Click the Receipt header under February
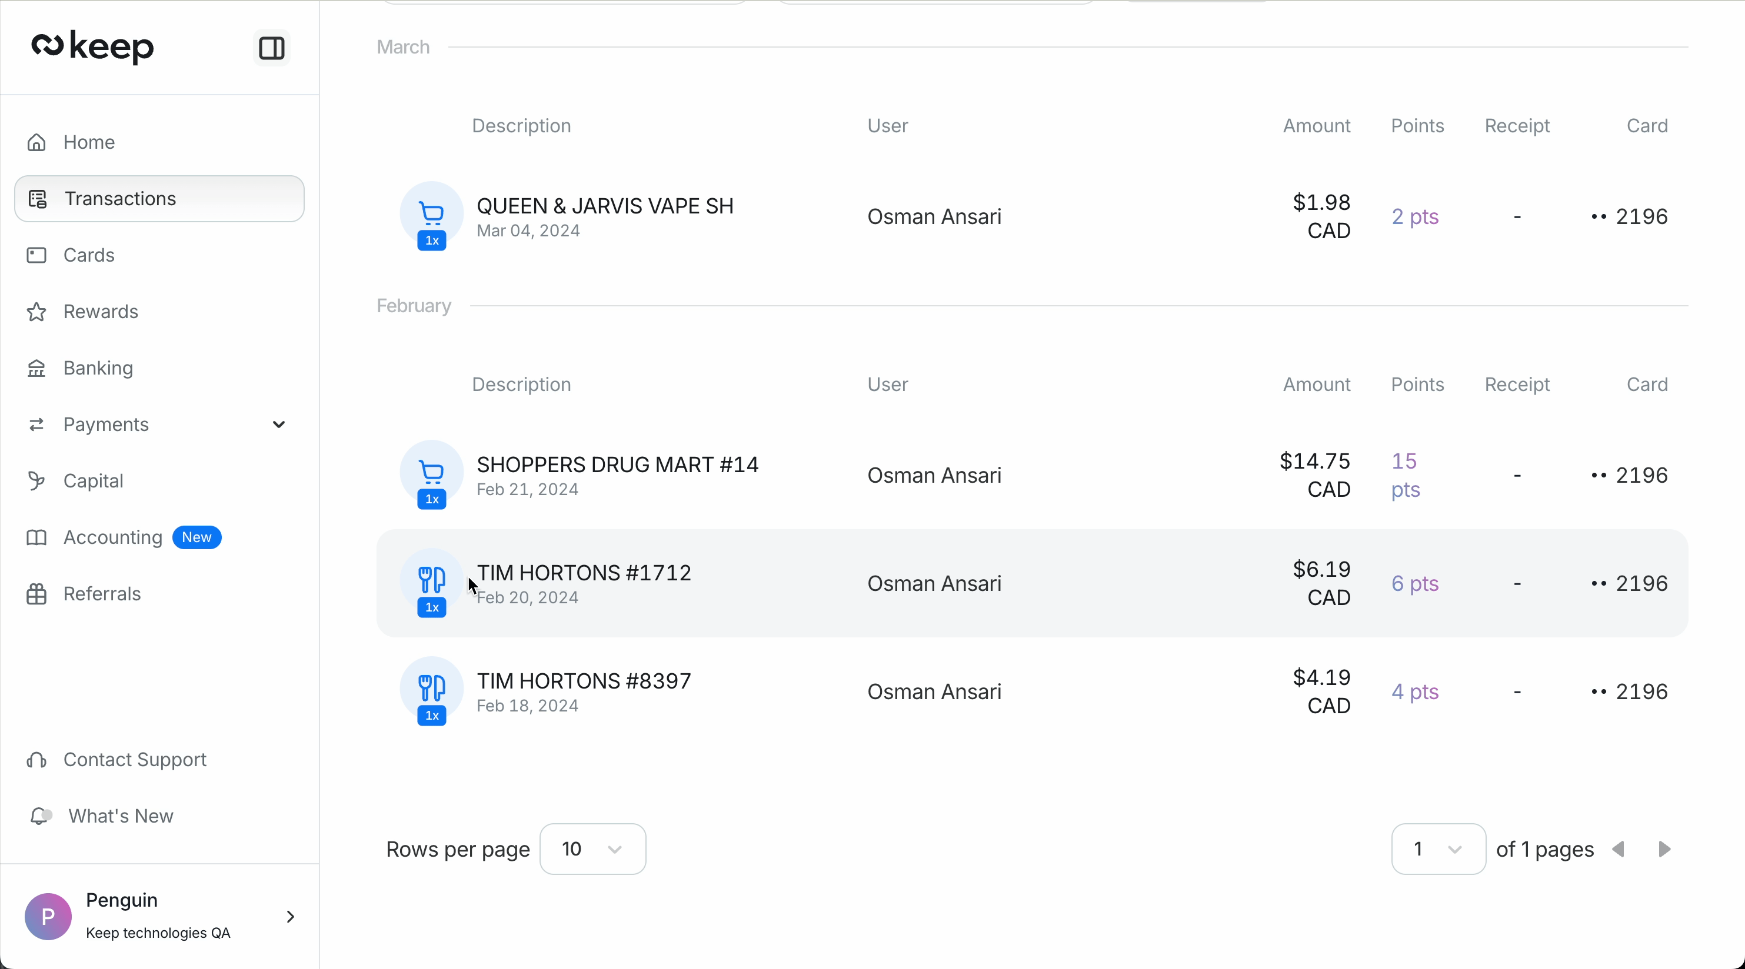The height and width of the screenshot is (969, 1745). (x=1517, y=385)
